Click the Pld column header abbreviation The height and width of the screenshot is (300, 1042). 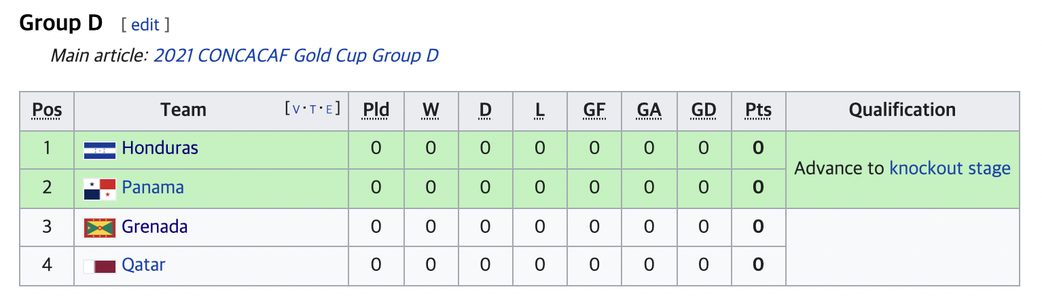[x=376, y=110]
